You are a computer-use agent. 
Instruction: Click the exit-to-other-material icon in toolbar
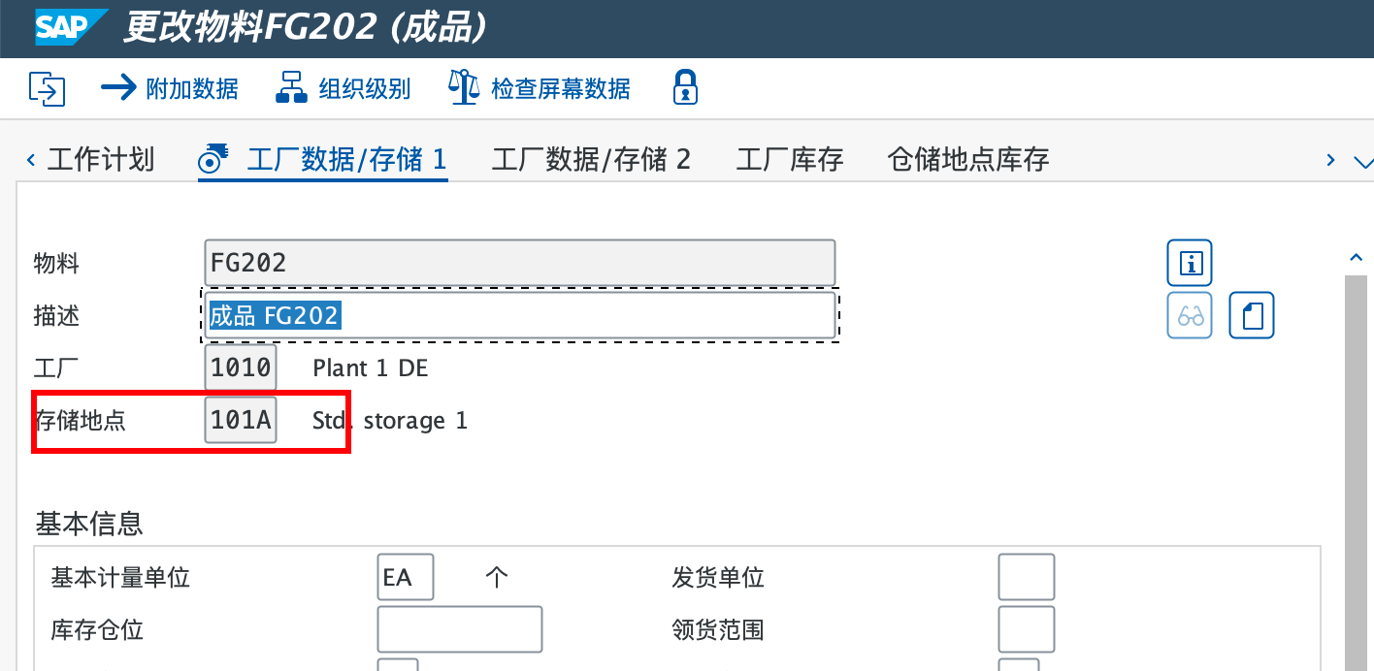point(47,89)
